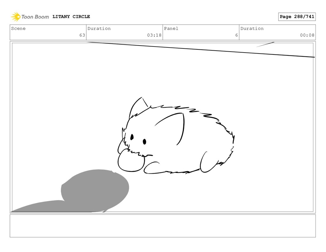The width and height of the screenshot is (326, 252).
Task: Click the round ball under cat's chin
Action: point(131,161)
